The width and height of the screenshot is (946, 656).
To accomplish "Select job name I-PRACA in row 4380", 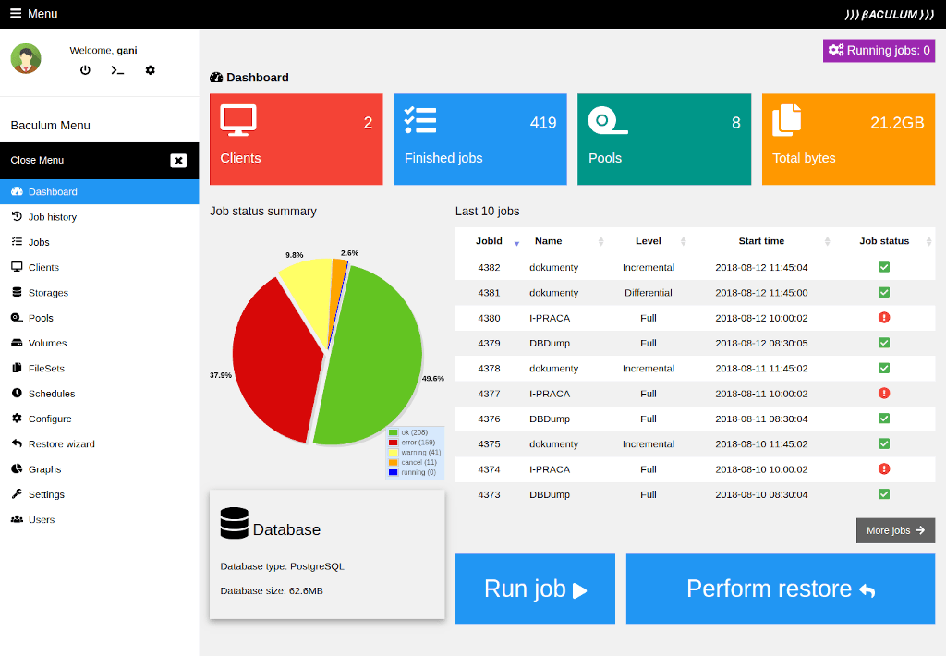I will coord(550,318).
